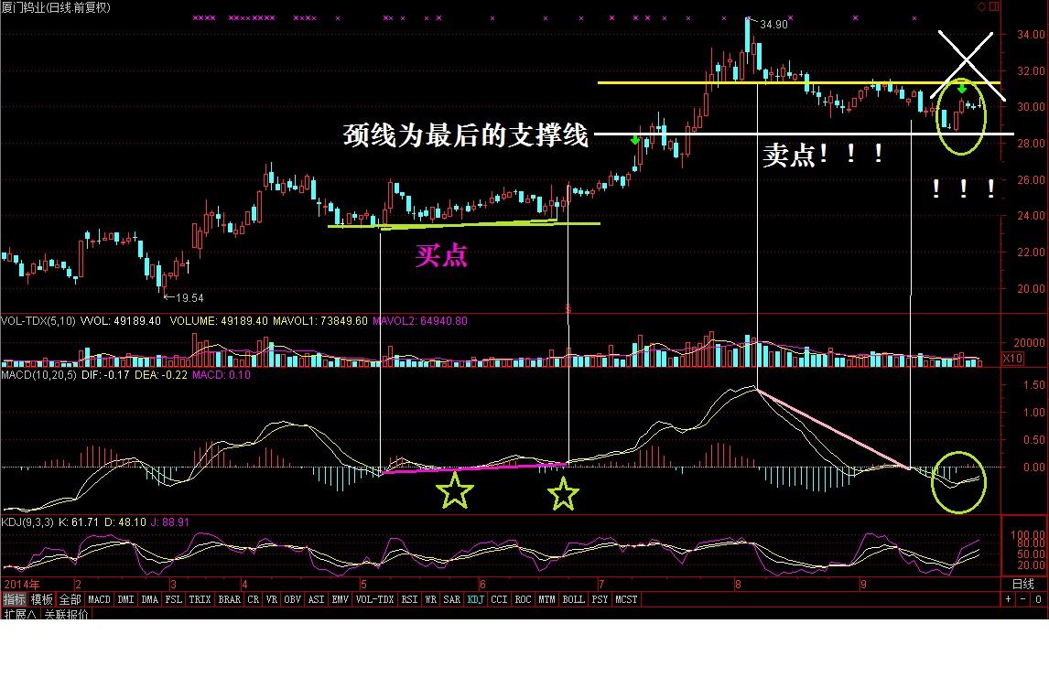Select the 全部 filter tab
Image resolution: width=1049 pixels, height=688 pixels.
(x=70, y=600)
